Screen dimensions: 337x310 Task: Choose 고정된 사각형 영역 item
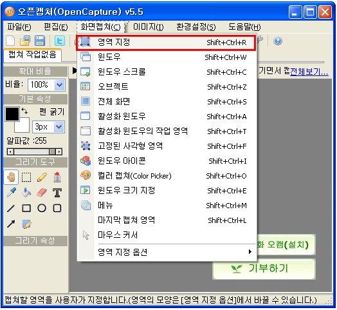[x=167, y=146]
